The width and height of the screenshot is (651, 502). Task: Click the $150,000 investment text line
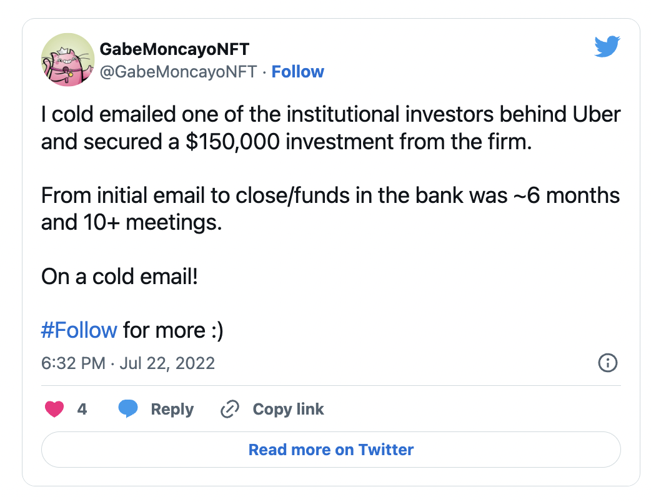(287, 142)
